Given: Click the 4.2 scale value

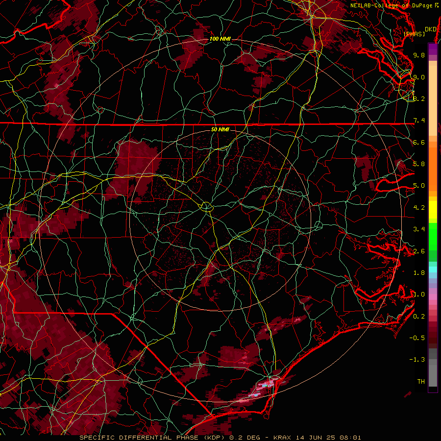Looking at the screenshot, I should (419, 208).
